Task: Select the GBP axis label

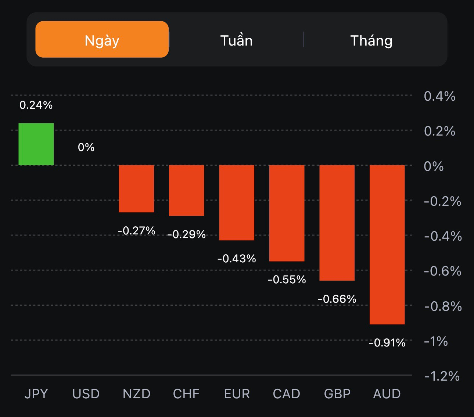Action: (337, 394)
